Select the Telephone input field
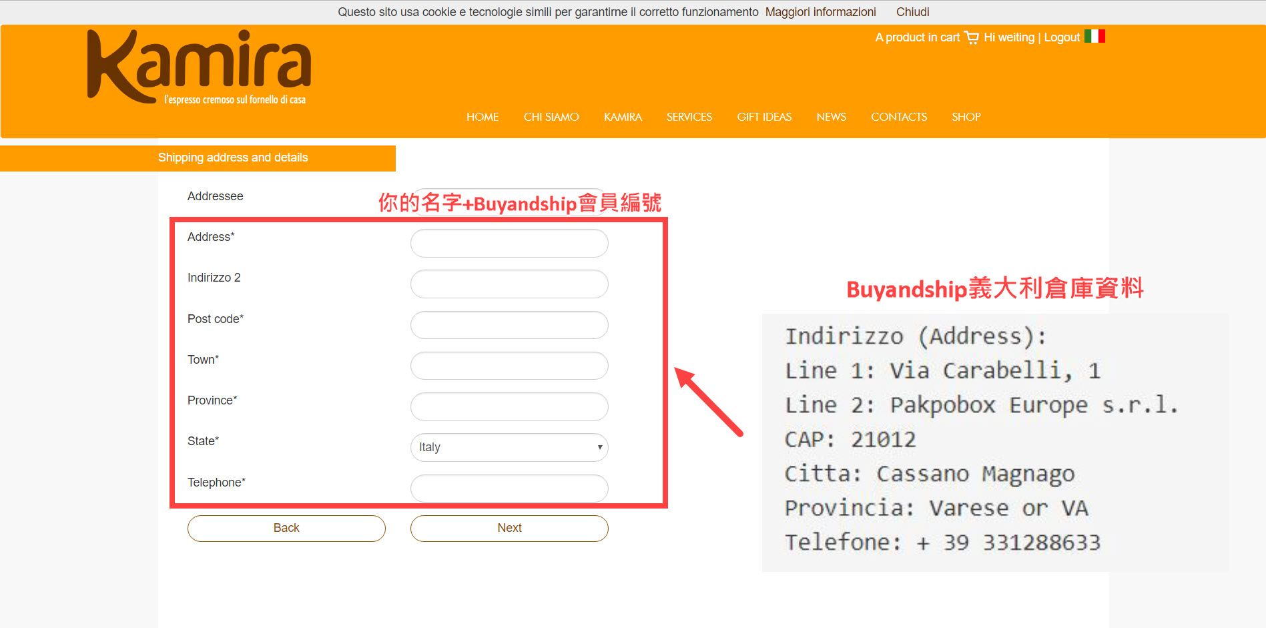This screenshot has width=1266, height=628. tap(509, 489)
